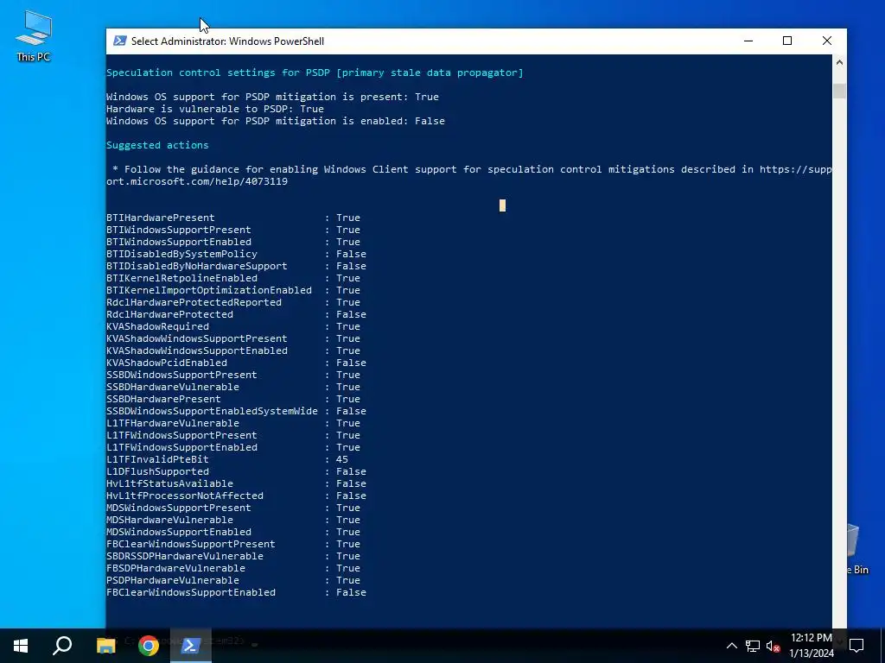Click 'Hardware is vulnerable to PSDP: True' line
Image resolution: width=885 pixels, height=663 pixels.
point(215,109)
